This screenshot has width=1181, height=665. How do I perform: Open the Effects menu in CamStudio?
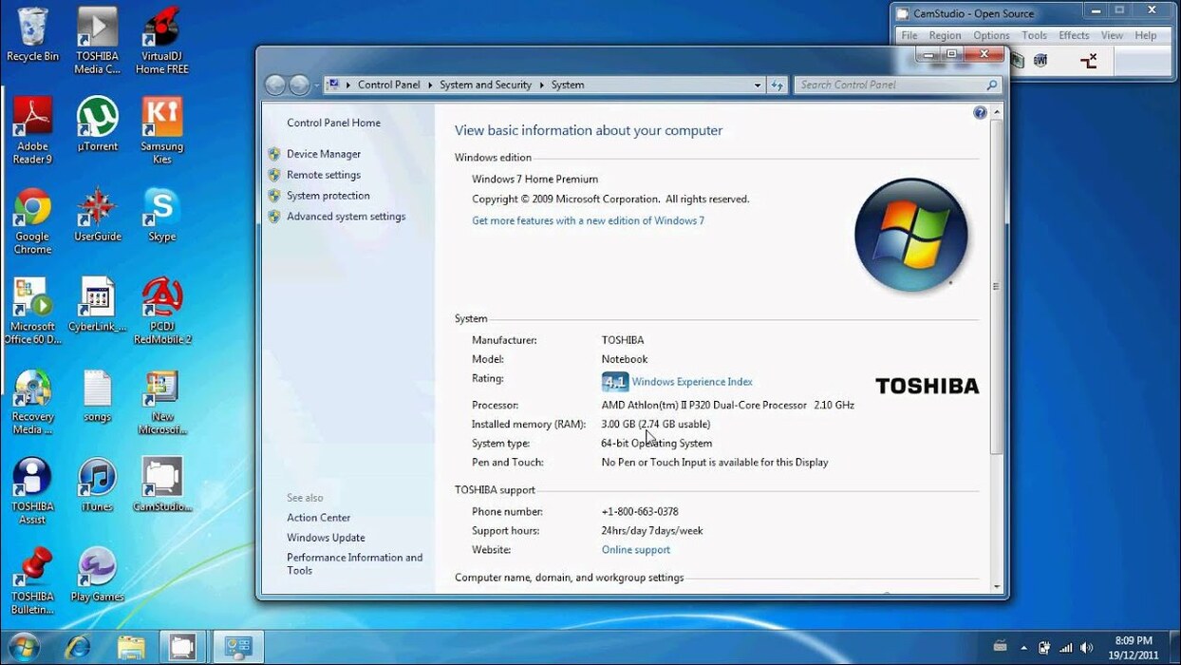(x=1073, y=34)
